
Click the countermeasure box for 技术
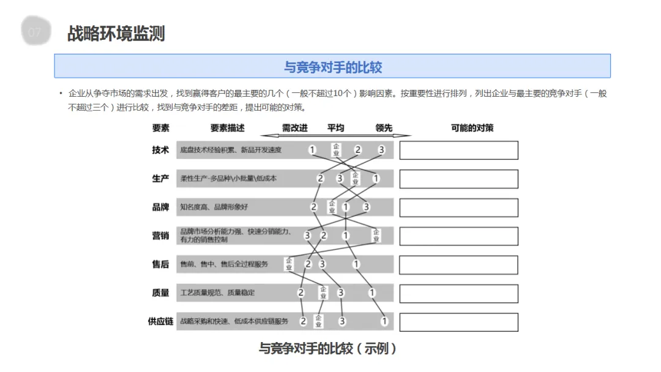click(458, 151)
